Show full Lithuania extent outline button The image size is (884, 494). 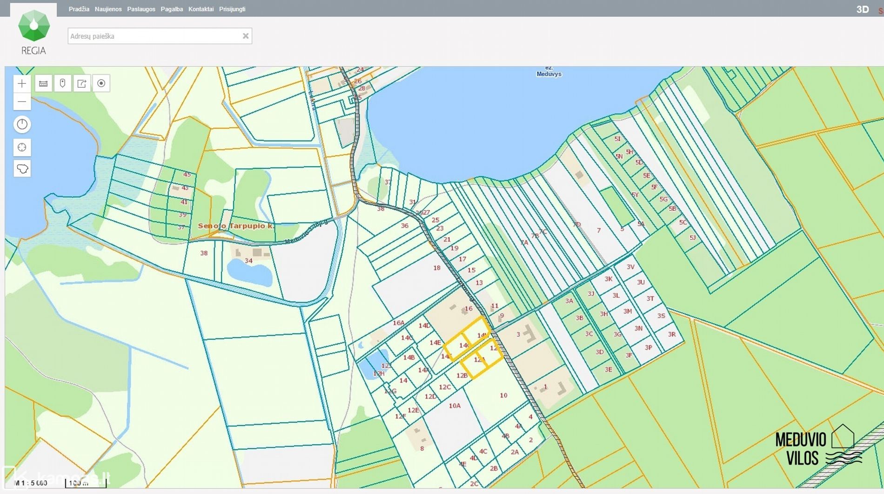coord(22,169)
